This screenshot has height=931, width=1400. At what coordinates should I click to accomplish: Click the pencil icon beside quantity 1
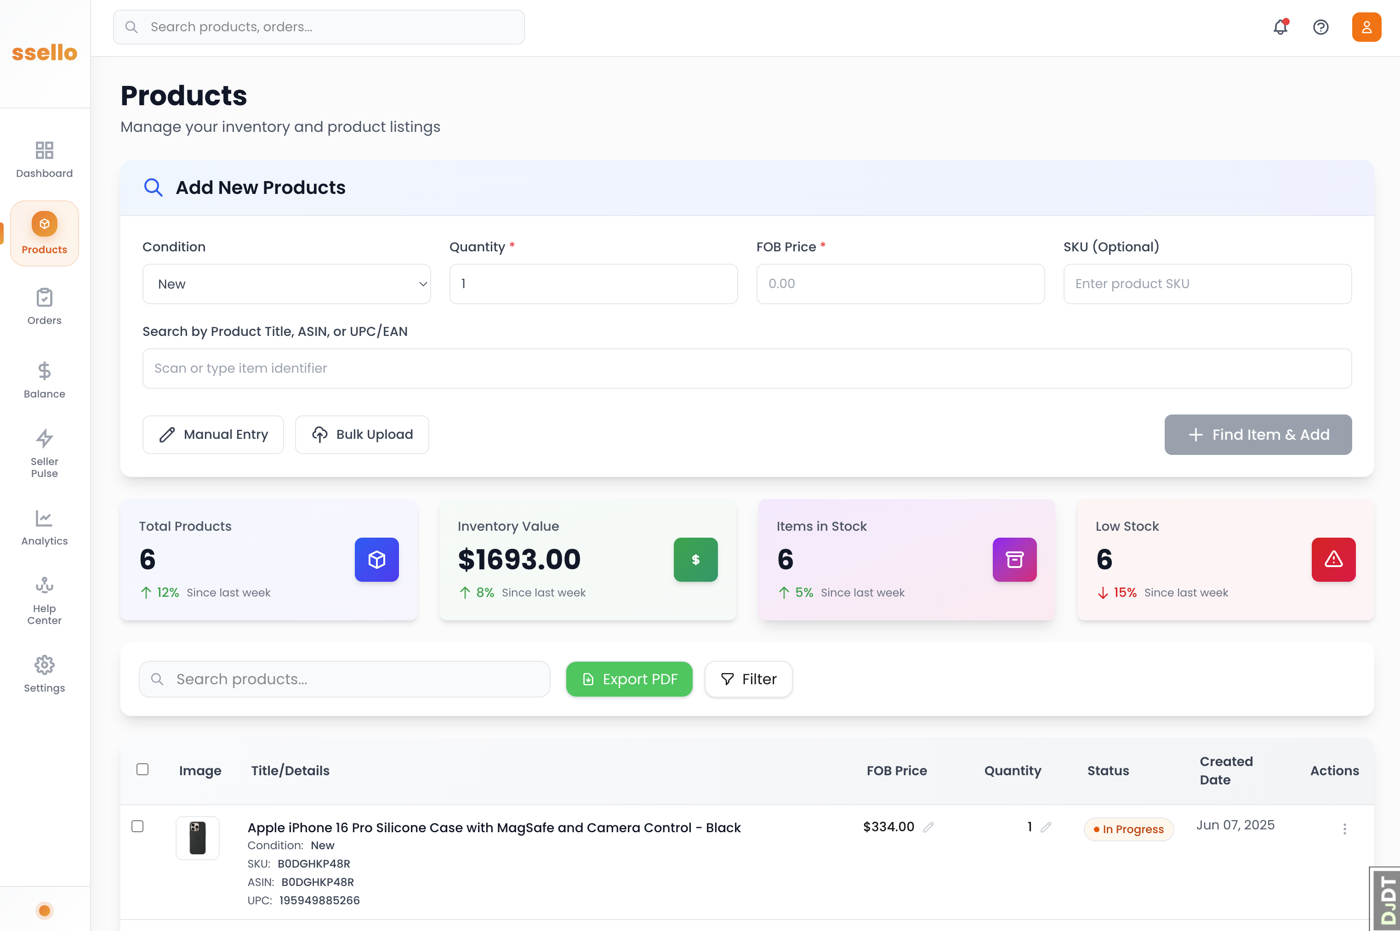point(1046,827)
